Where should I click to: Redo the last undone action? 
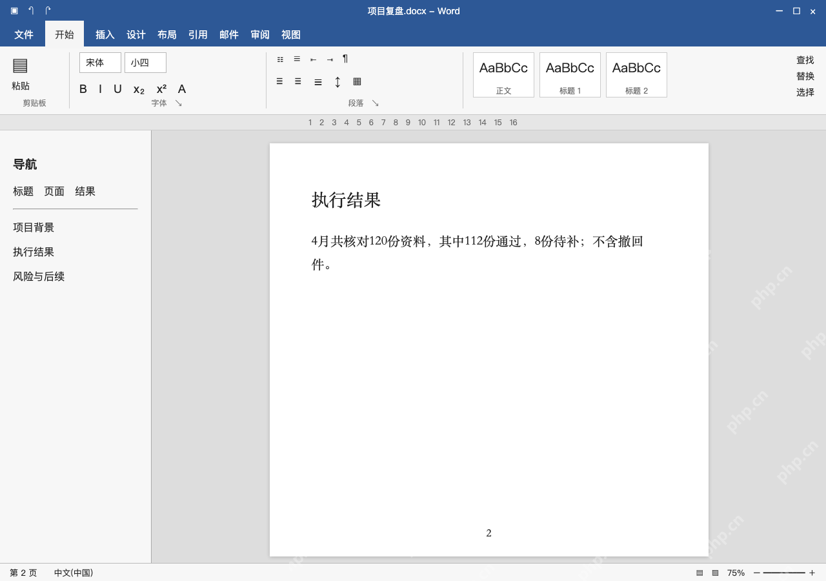click(48, 10)
